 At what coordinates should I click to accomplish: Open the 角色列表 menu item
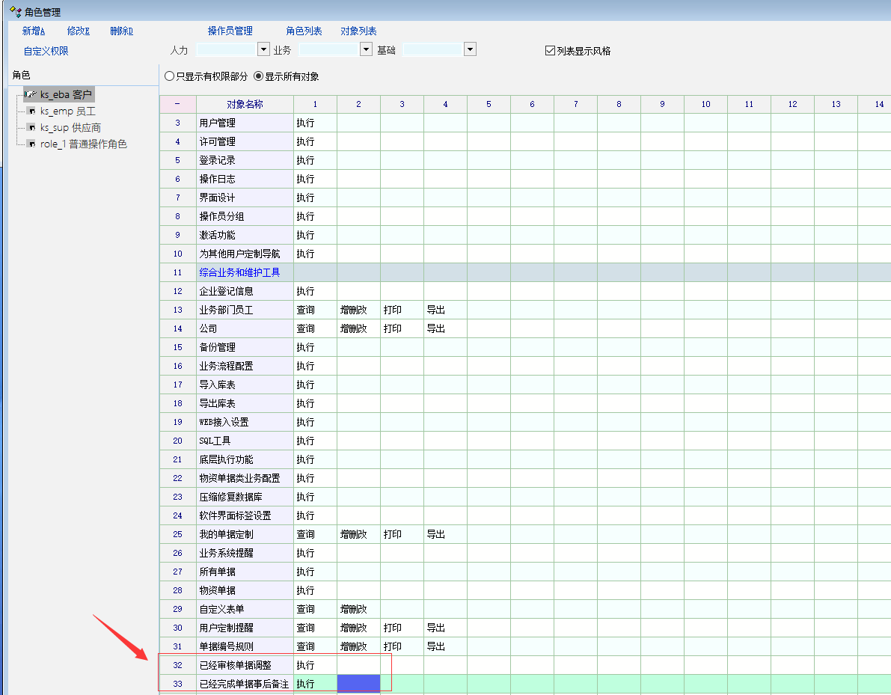pos(304,31)
